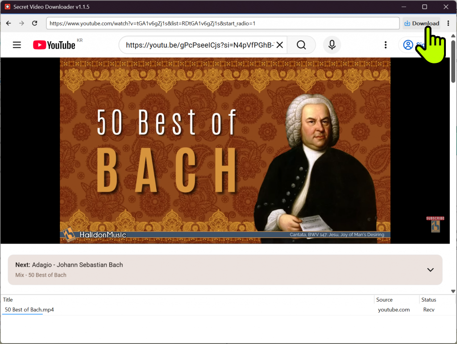Select the 50 Best of Bach.mp4 download row
This screenshot has height=344, width=457.
228,310
